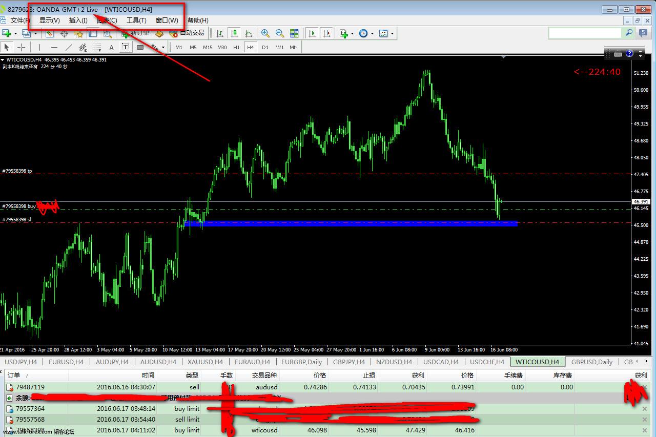The height and width of the screenshot is (437, 656).
Task: Switch to the W1 timeframe
Action: pos(279,47)
